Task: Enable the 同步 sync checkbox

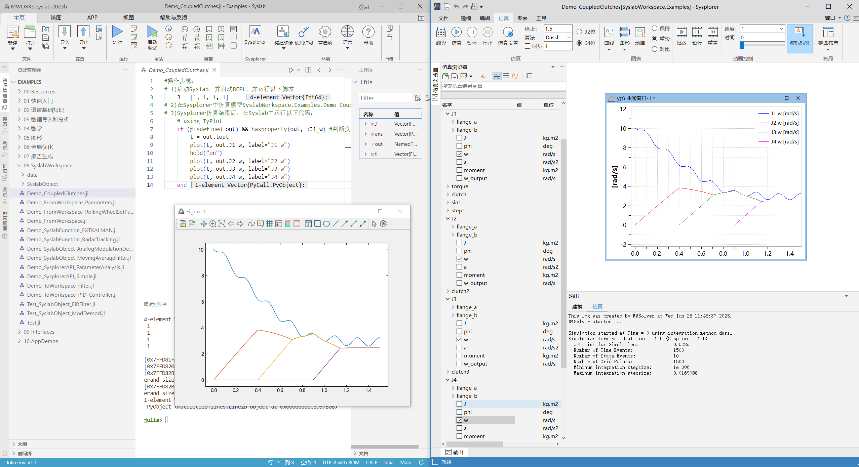Action: (x=528, y=46)
